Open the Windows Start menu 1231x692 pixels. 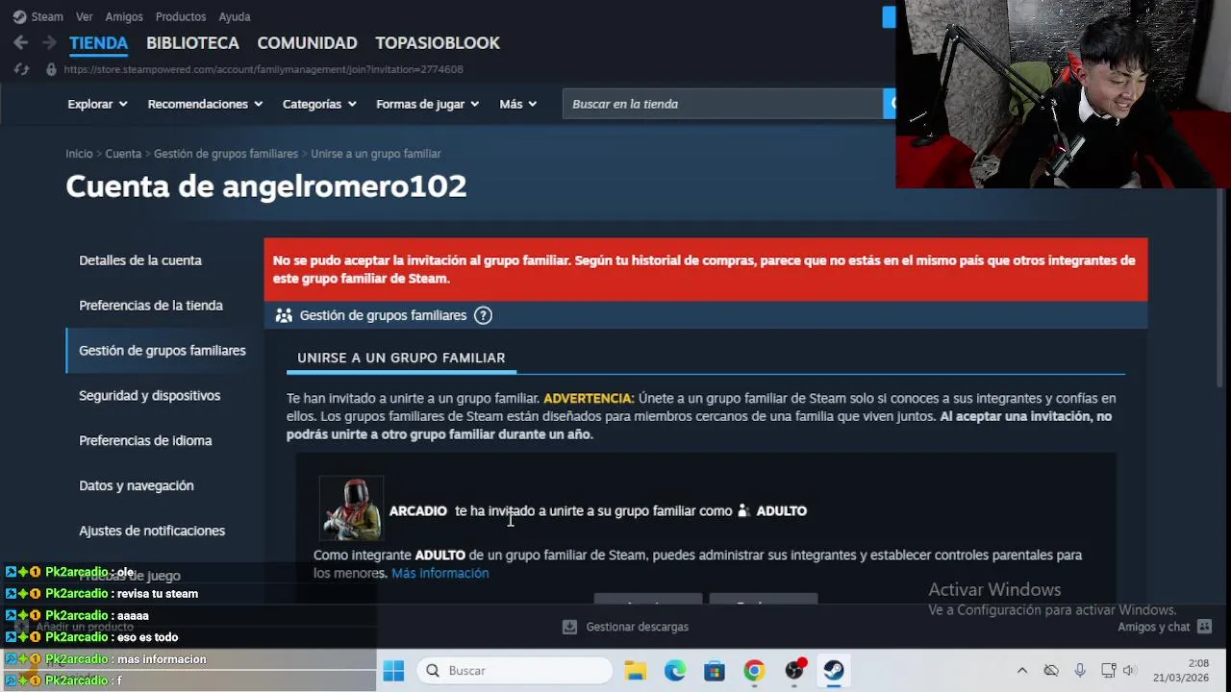(393, 670)
